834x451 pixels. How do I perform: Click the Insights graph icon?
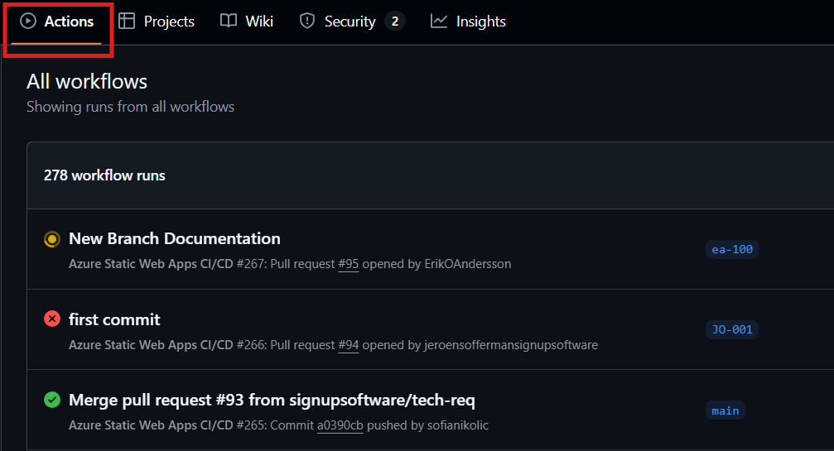pyautogui.click(x=439, y=22)
